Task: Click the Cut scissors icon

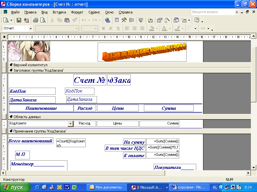Action: tap(52, 20)
